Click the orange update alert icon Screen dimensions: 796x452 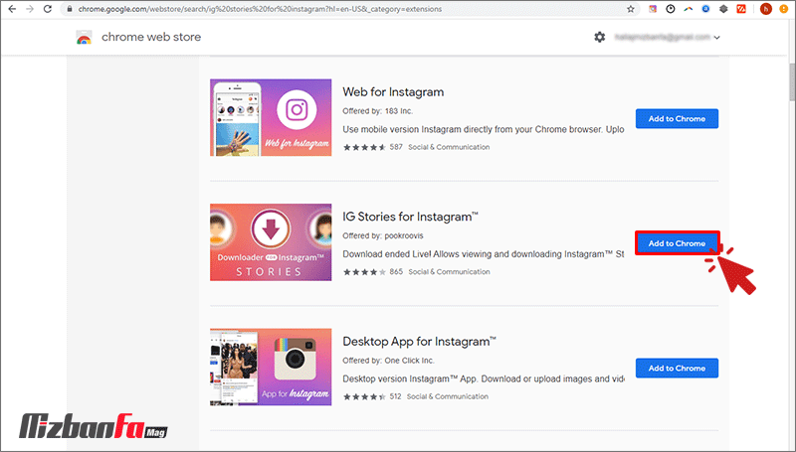tap(784, 9)
